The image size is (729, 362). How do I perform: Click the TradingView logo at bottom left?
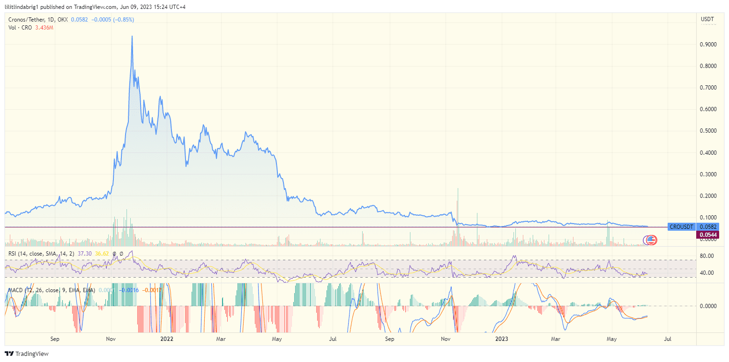(10, 354)
